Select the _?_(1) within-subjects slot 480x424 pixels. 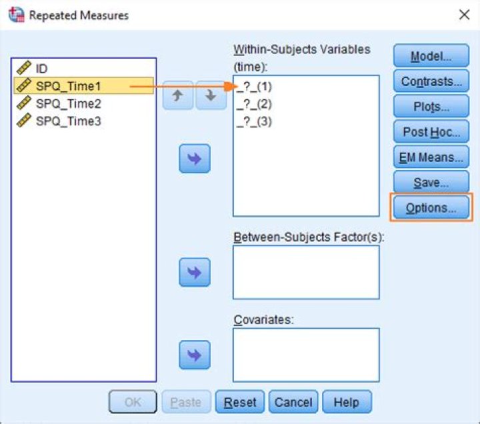[255, 87]
